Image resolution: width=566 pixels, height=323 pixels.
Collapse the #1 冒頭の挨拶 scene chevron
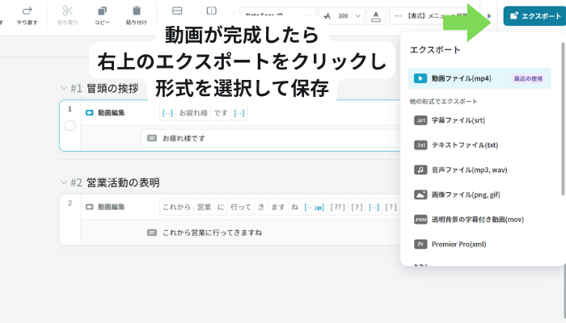pyautogui.click(x=64, y=88)
